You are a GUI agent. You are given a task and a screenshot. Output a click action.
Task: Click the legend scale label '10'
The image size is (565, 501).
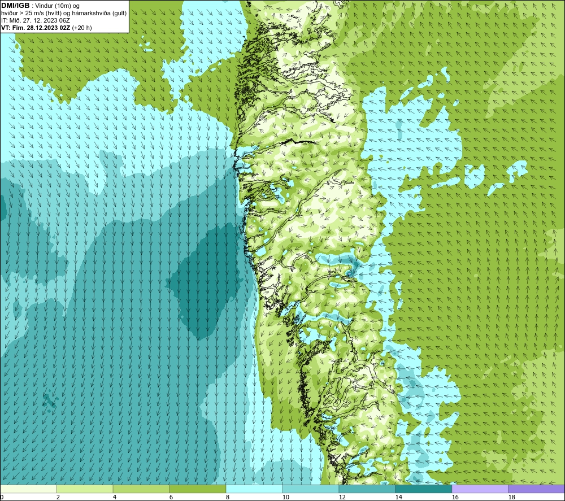point(285,497)
